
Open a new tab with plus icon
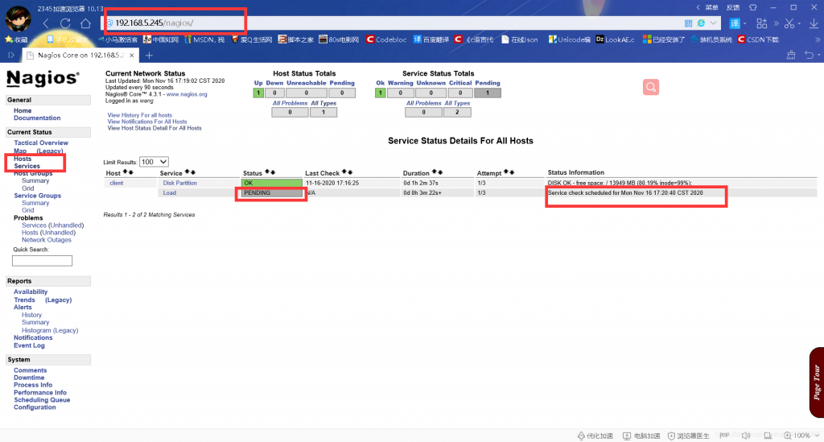point(149,55)
